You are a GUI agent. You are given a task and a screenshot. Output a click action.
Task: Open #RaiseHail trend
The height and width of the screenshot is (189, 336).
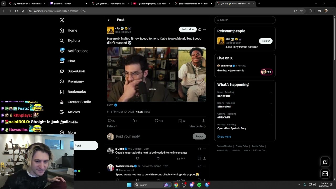(224, 107)
